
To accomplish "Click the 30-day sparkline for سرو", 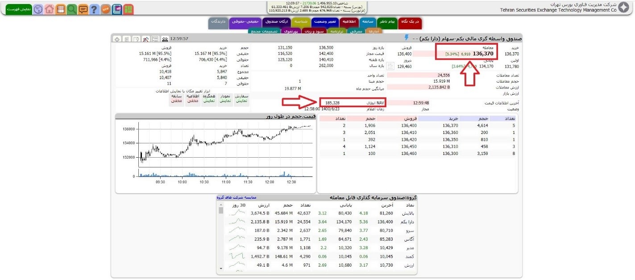I will point(237,230).
